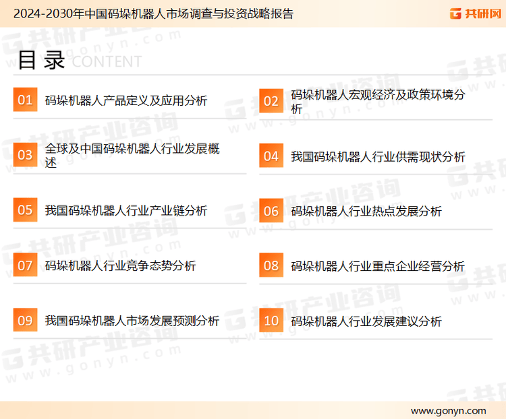Screen dimensions: 506x419
Task: Select the 09 chapter number badge
Action: (25, 320)
